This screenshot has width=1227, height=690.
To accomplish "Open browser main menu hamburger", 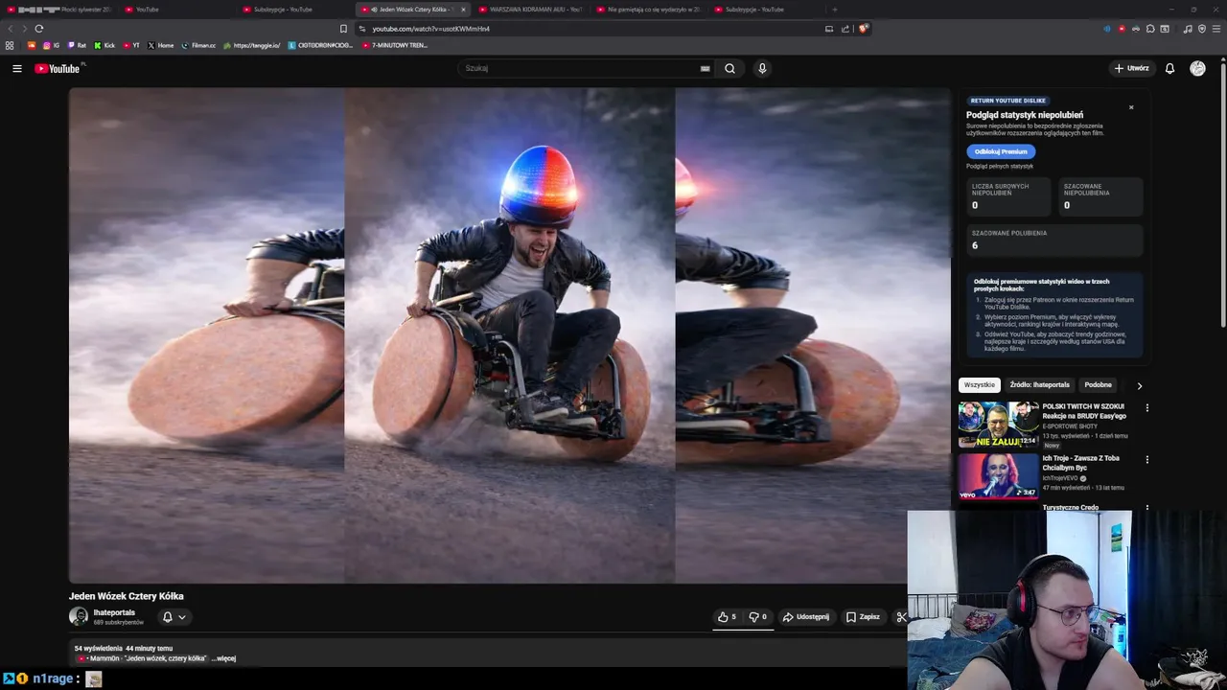I will pyautogui.click(x=1216, y=29).
